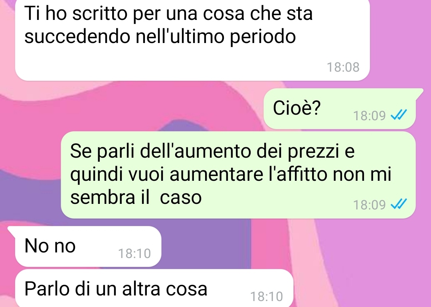Tap the pointed tail of the "No no" bubble

tap(12, 231)
